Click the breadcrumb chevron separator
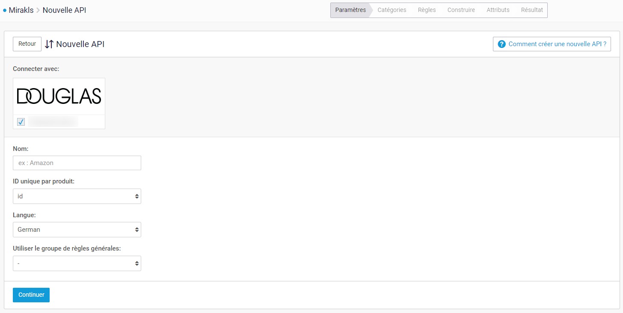Screen dimensions: 623x313 [38, 10]
